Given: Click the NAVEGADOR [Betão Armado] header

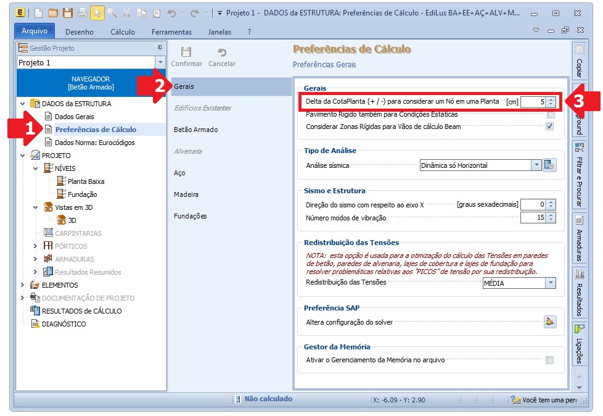Looking at the screenshot, I should [91, 83].
